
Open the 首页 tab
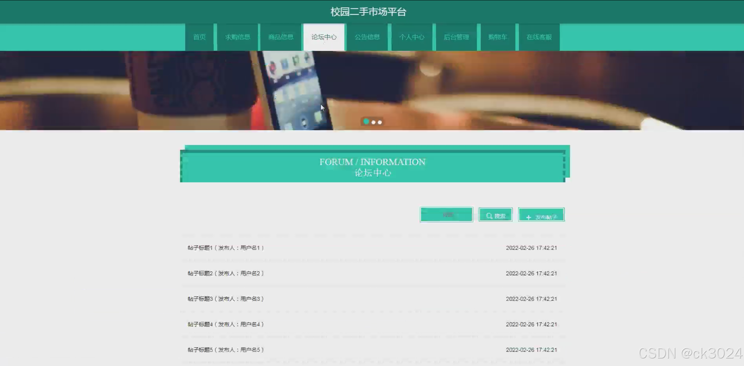[x=199, y=37]
